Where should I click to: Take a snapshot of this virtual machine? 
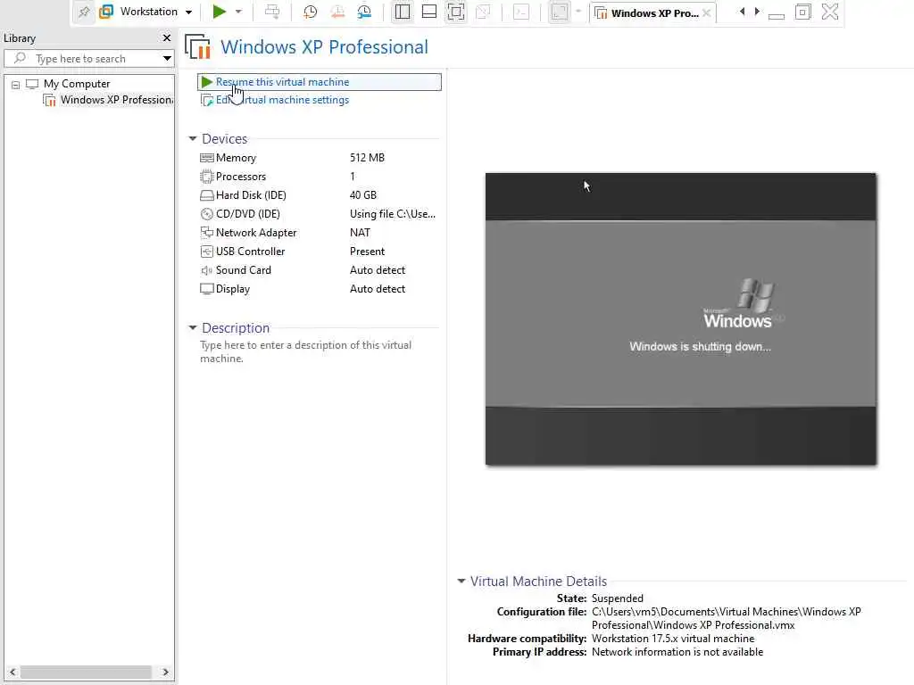(x=310, y=12)
